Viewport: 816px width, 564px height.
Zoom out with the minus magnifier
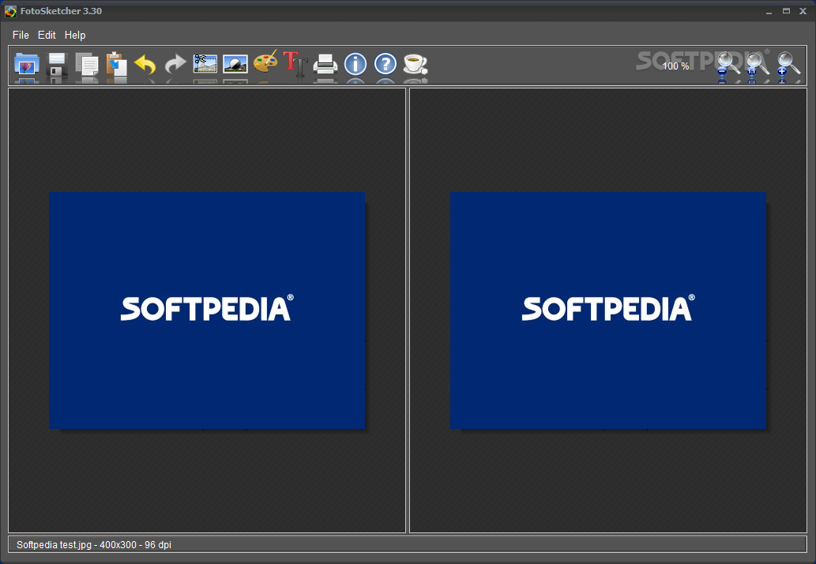point(728,64)
